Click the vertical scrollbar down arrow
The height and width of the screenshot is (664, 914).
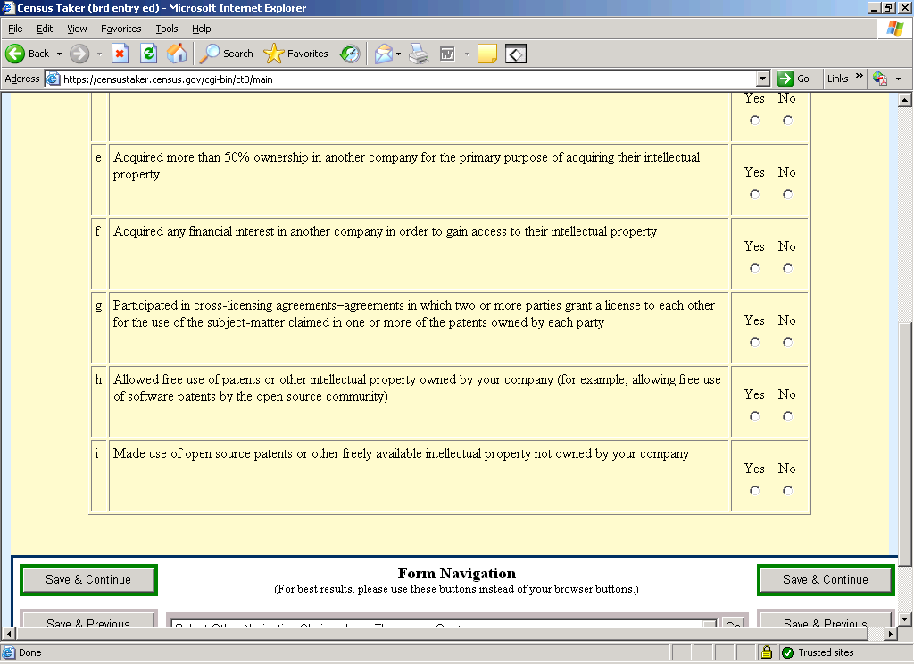click(x=905, y=618)
